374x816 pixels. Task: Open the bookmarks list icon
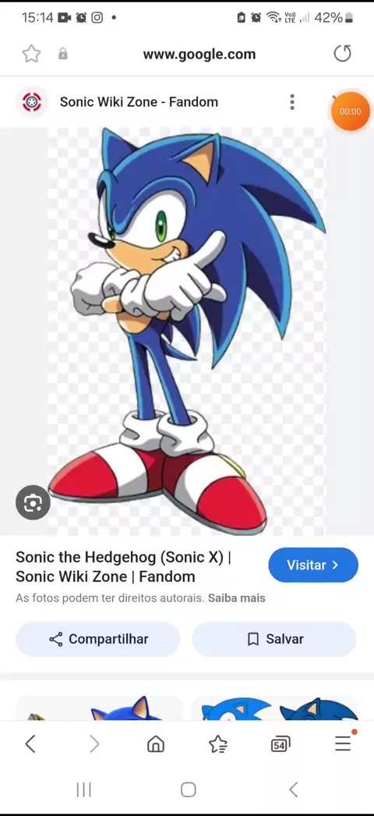[x=218, y=745]
